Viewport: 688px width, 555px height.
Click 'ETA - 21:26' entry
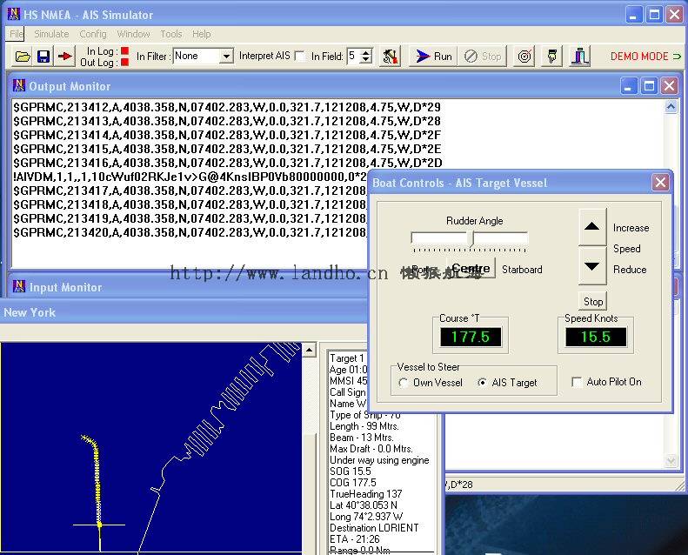[x=355, y=538]
